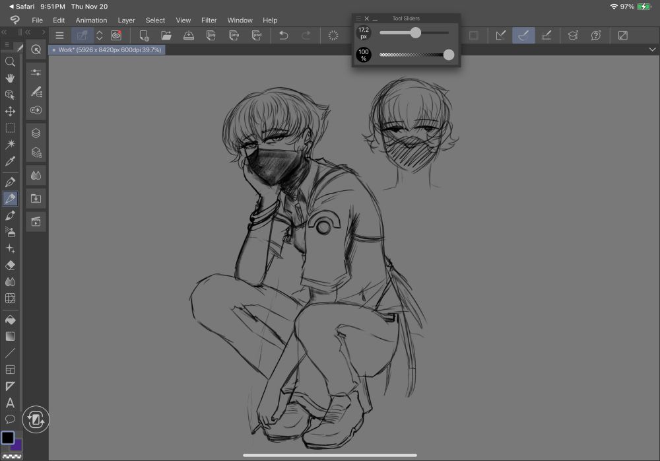The height and width of the screenshot is (461, 660).
Task: Select the rectangular Selection marquee tool
Action: (x=10, y=128)
